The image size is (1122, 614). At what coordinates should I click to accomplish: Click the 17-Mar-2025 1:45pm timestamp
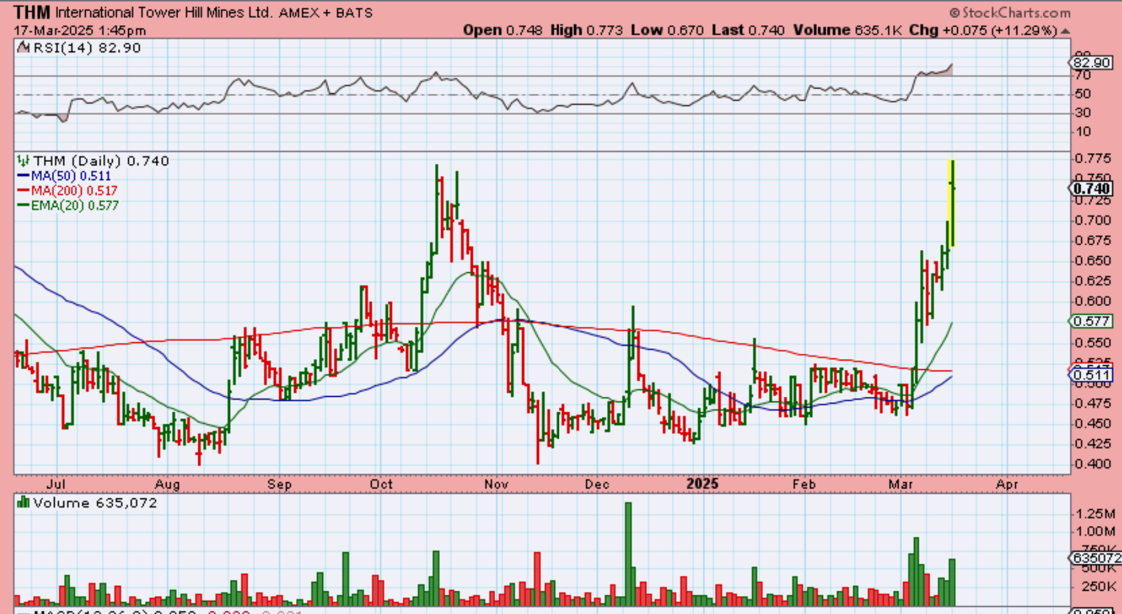tap(80, 31)
